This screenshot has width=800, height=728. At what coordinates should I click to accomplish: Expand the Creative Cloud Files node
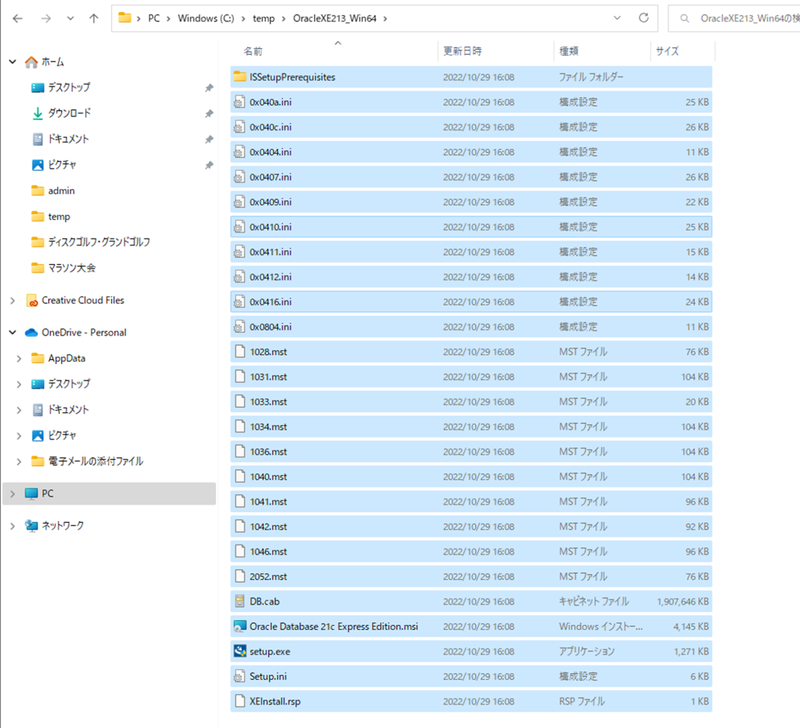12,301
